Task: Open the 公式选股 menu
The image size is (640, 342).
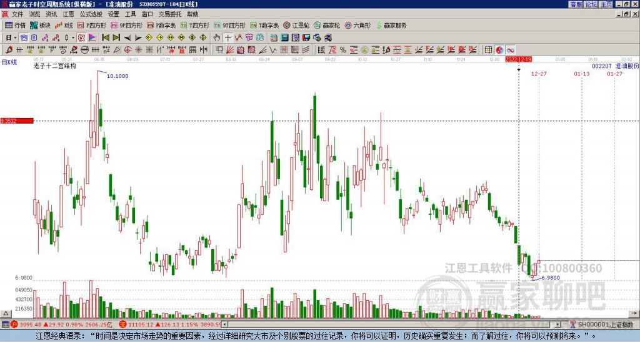Action: tap(91, 14)
